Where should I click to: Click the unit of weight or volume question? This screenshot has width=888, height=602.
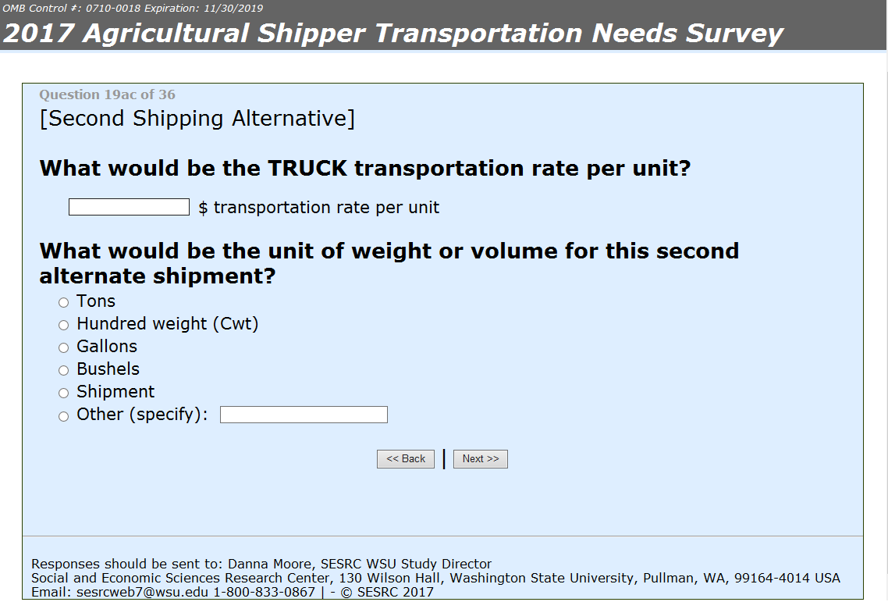389,263
